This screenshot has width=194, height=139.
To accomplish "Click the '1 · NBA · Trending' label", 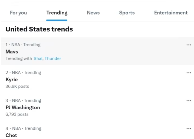I will (x=23, y=45).
